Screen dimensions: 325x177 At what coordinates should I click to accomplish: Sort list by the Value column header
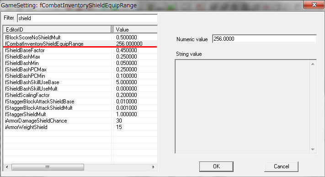pos(135,29)
